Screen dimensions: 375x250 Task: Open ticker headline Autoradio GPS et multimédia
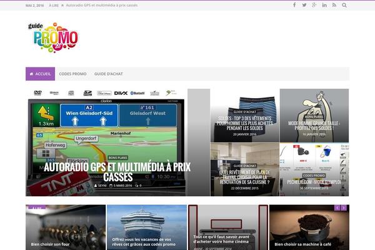[102, 5]
